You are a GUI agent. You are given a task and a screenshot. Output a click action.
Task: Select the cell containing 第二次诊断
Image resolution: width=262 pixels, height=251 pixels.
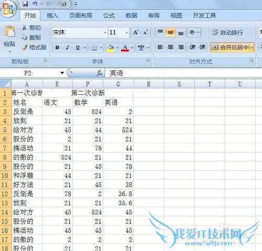tap(88, 93)
